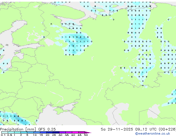Click the 35 to 40 mm legend swatch
The width and height of the screenshot is (176, 136).
click(x=69, y=132)
